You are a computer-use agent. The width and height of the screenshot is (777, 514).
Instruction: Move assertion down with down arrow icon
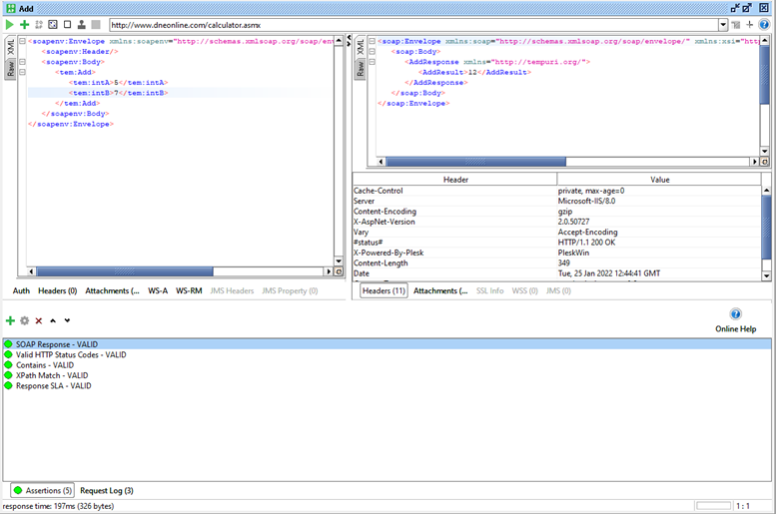click(67, 321)
